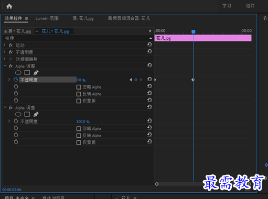Edit opacity value 100.0 %
Viewport: 268px width, 199px height.
coord(83,121)
